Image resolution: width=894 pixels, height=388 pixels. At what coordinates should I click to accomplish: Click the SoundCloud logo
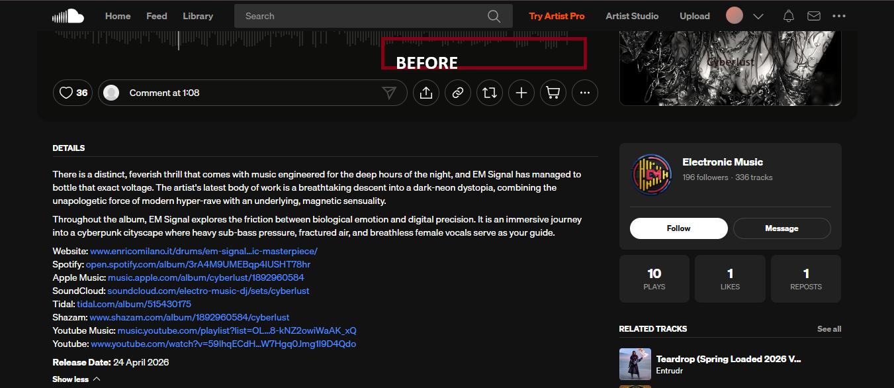tap(68, 16)
